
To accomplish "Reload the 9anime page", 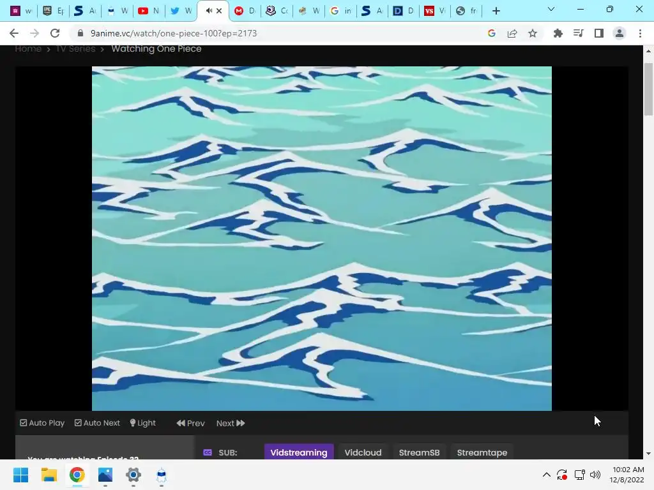I will click(x=55, y=33).
